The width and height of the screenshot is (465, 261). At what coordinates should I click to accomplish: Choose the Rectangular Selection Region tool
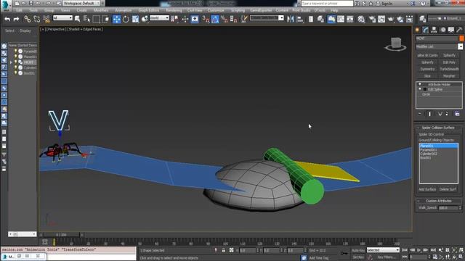tap(96, 20)
